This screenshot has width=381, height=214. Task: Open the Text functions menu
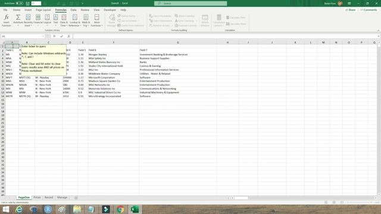(55, 20)
